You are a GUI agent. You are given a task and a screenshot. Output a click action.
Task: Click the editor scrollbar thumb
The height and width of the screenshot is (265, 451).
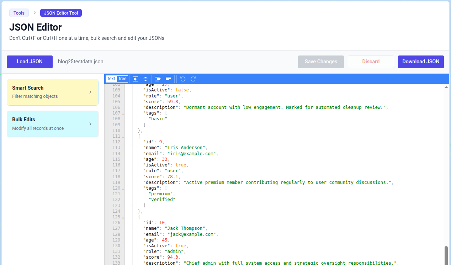446,255
